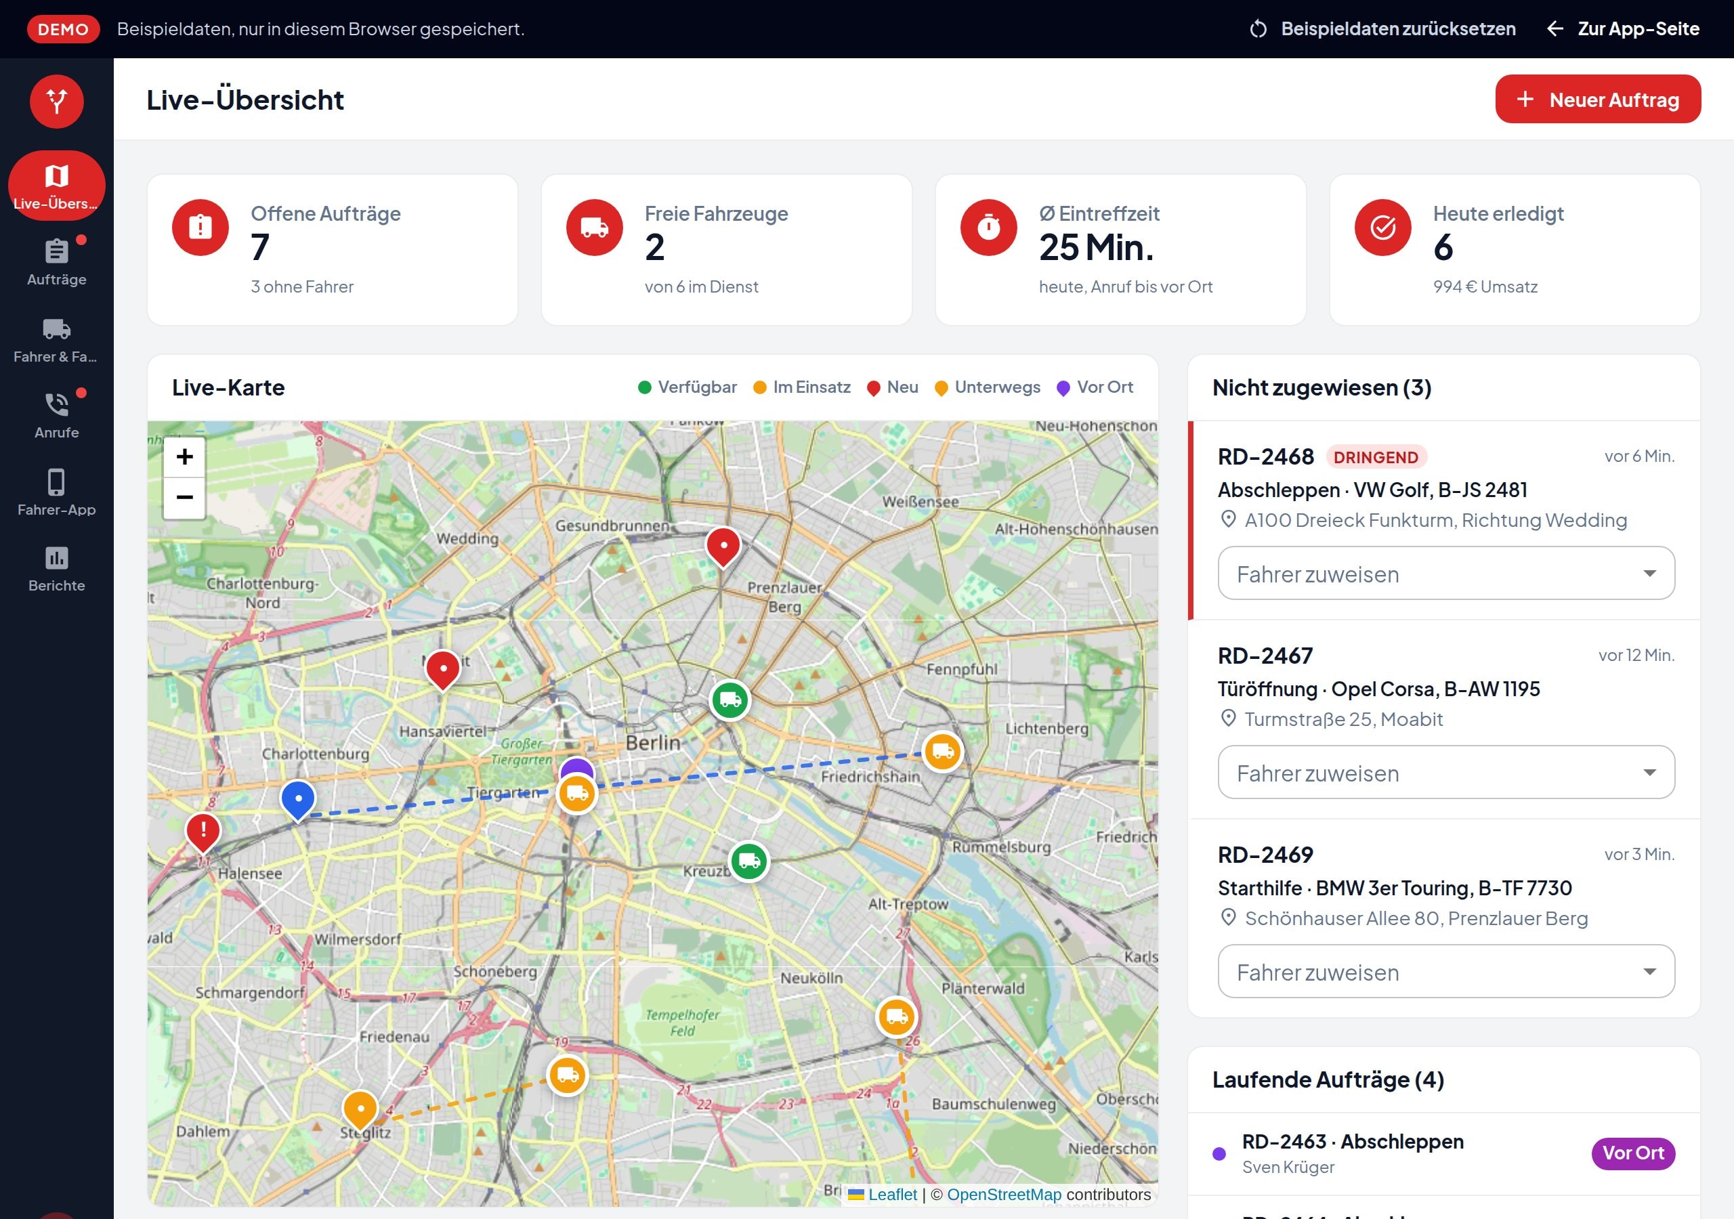1734x1219 pixels.
Task: Click green truck marker north of Berlin label
Action: click(729, 700)
